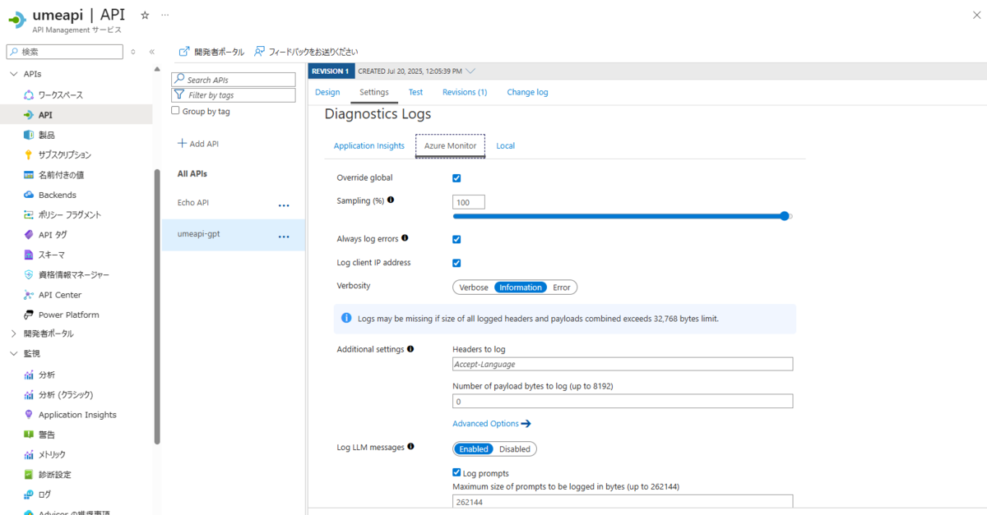
Task: Click the Sampling percentage input field
Action: coord(469,202)
